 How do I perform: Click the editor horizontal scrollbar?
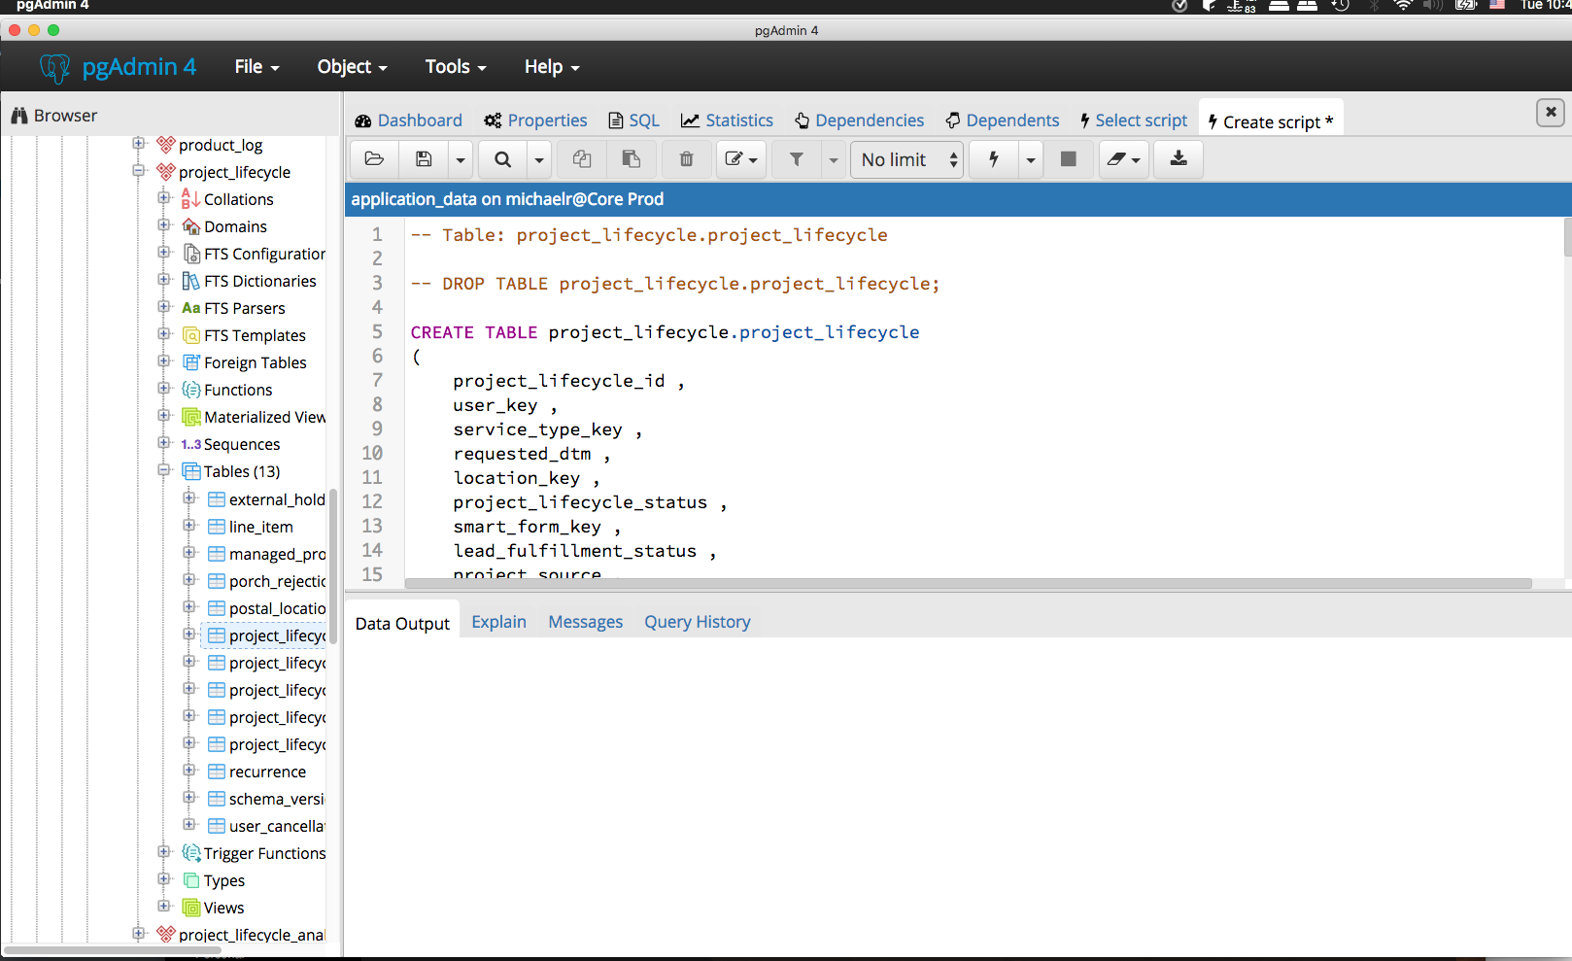point(968,584)
